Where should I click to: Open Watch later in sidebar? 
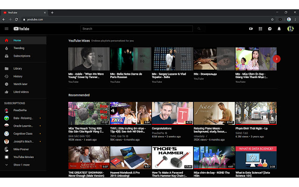[x=20, y=84]
